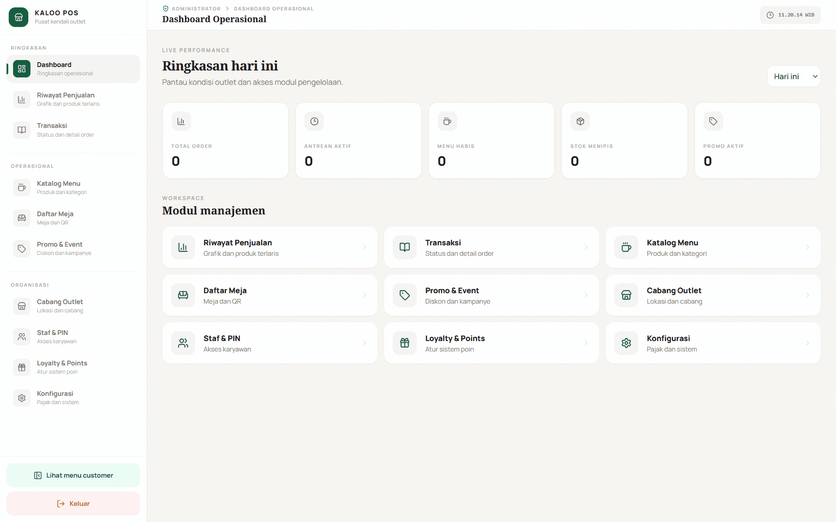836x522 pixels.
Task: Click the Promo Aktif tag icon
Action: (713, 121)
